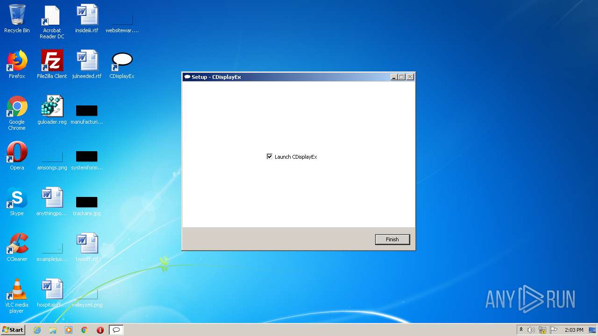Open Action Center flag icon
The height and width of the screenshot is (336, 598).
coord(554,330)
